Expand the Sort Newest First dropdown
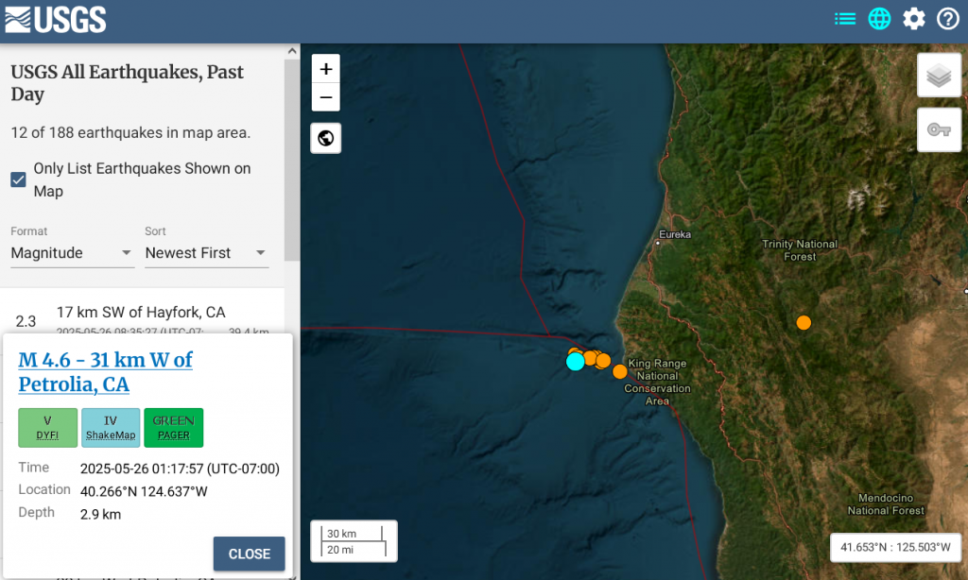The image size is (968, 580). click(206, 253)
